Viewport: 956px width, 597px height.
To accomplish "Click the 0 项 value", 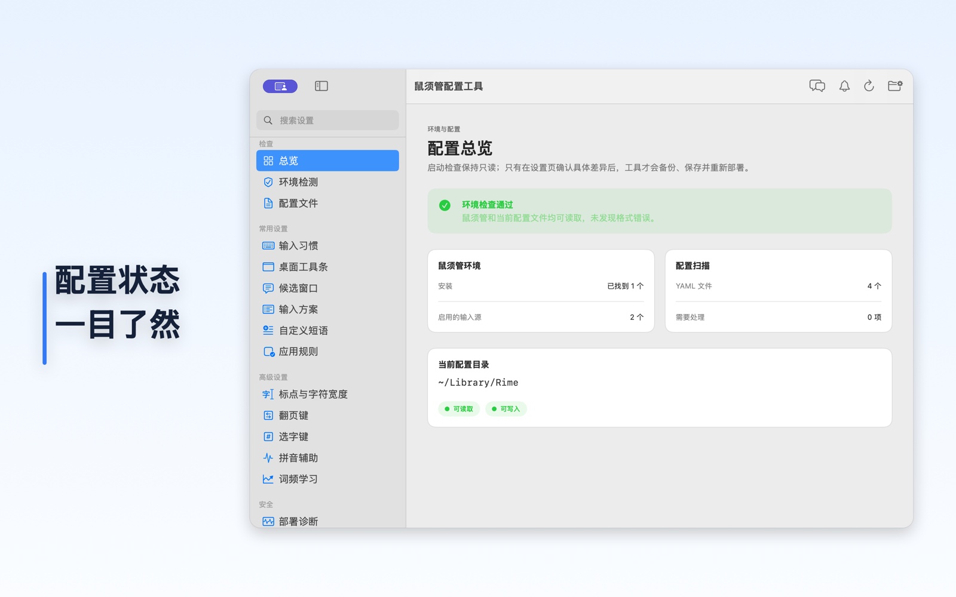I will 874,317.
